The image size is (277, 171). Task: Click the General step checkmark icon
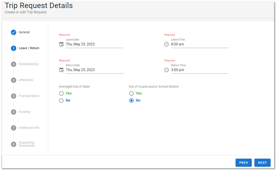[14, 32]
